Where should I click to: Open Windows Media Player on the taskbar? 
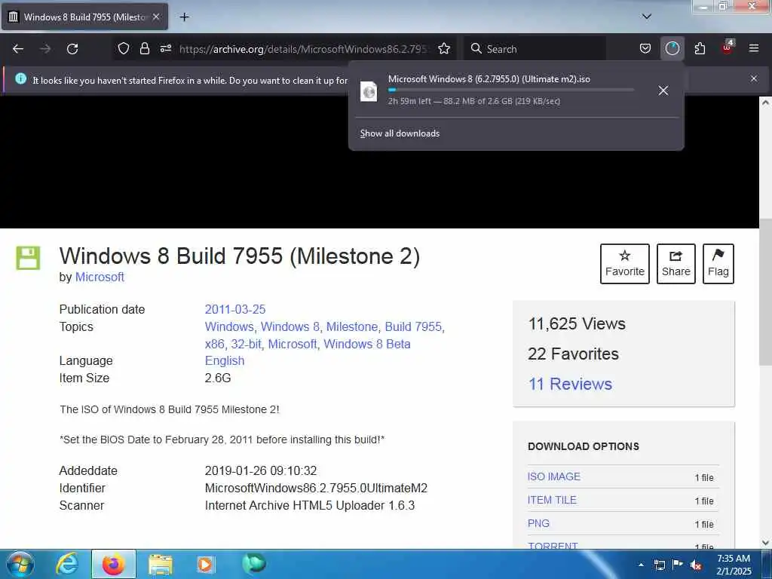click(x=205, y=564)
